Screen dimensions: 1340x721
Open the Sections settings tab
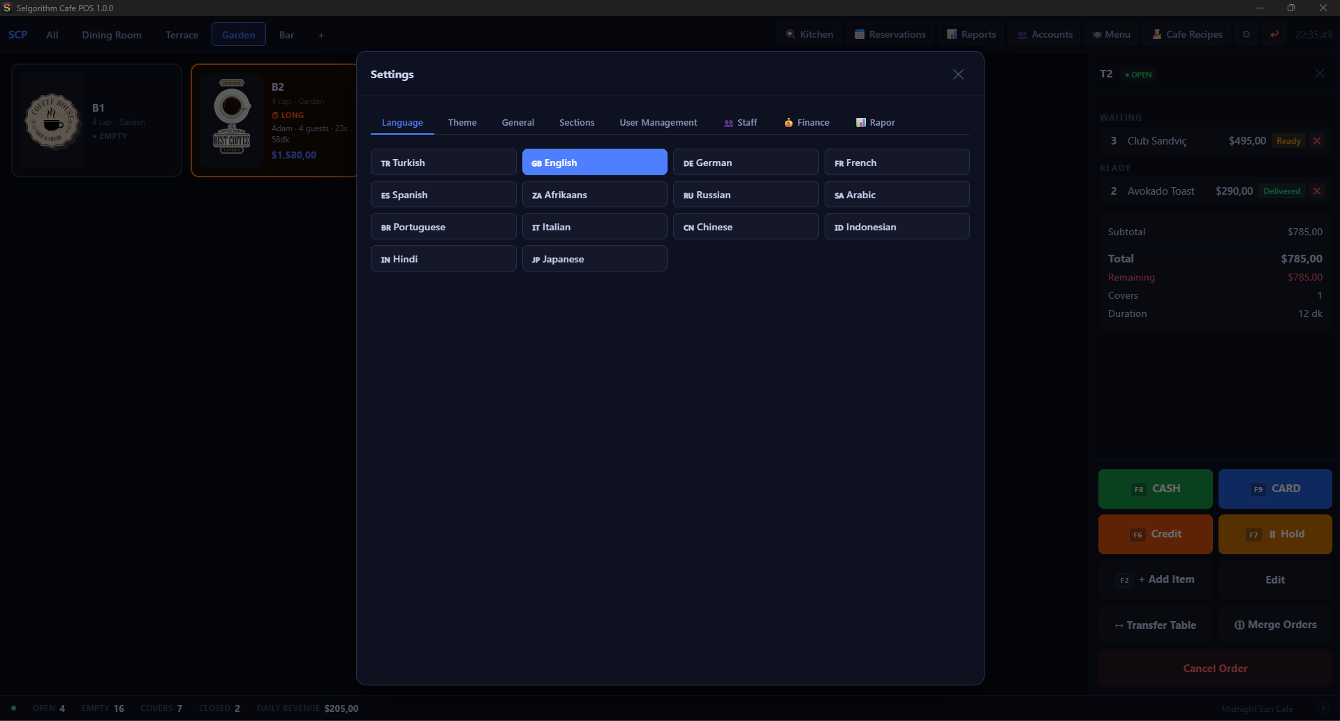point(577,122)
